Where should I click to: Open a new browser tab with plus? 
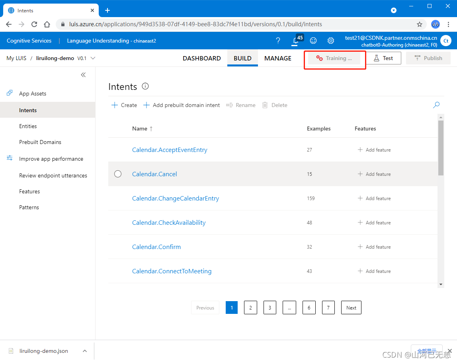coord(107,10)
